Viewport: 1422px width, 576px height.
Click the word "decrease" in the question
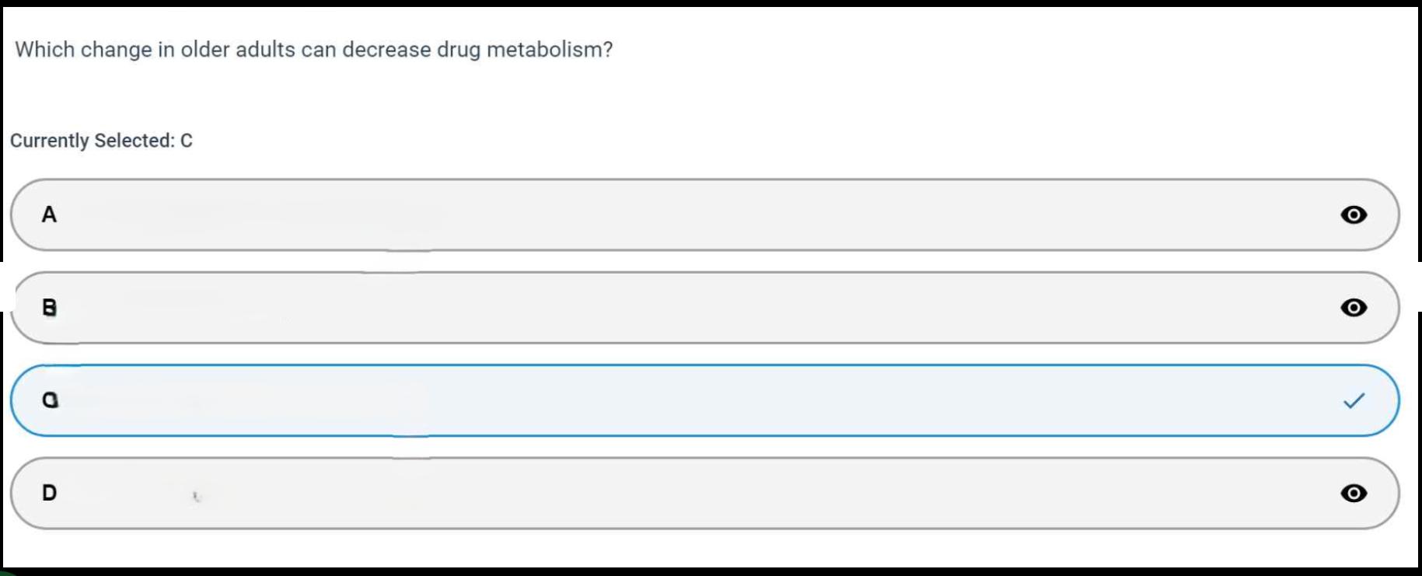[386, 50]
